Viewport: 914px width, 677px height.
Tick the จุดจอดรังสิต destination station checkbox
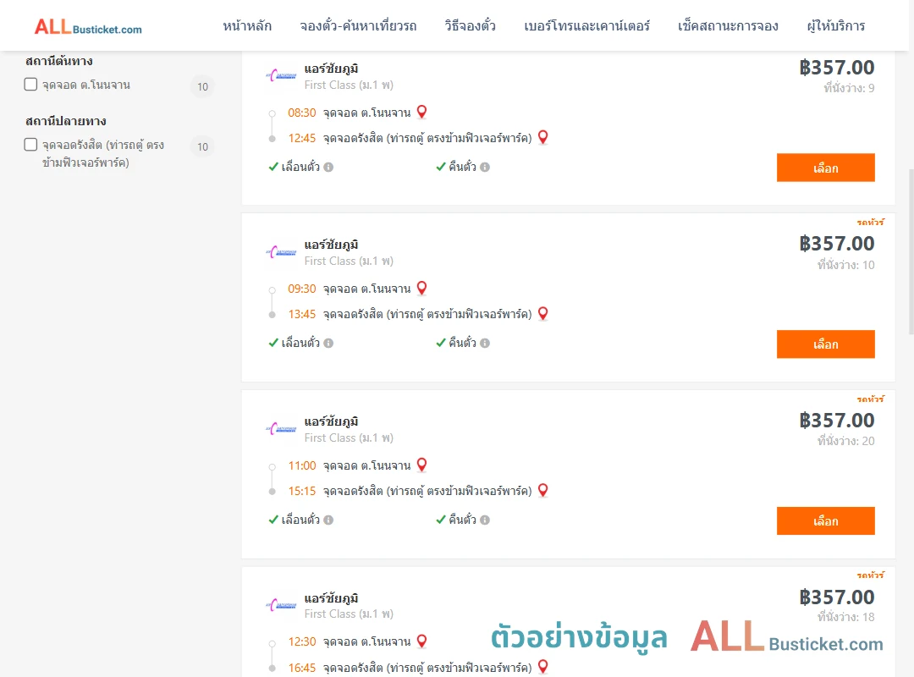coord(31,145)
